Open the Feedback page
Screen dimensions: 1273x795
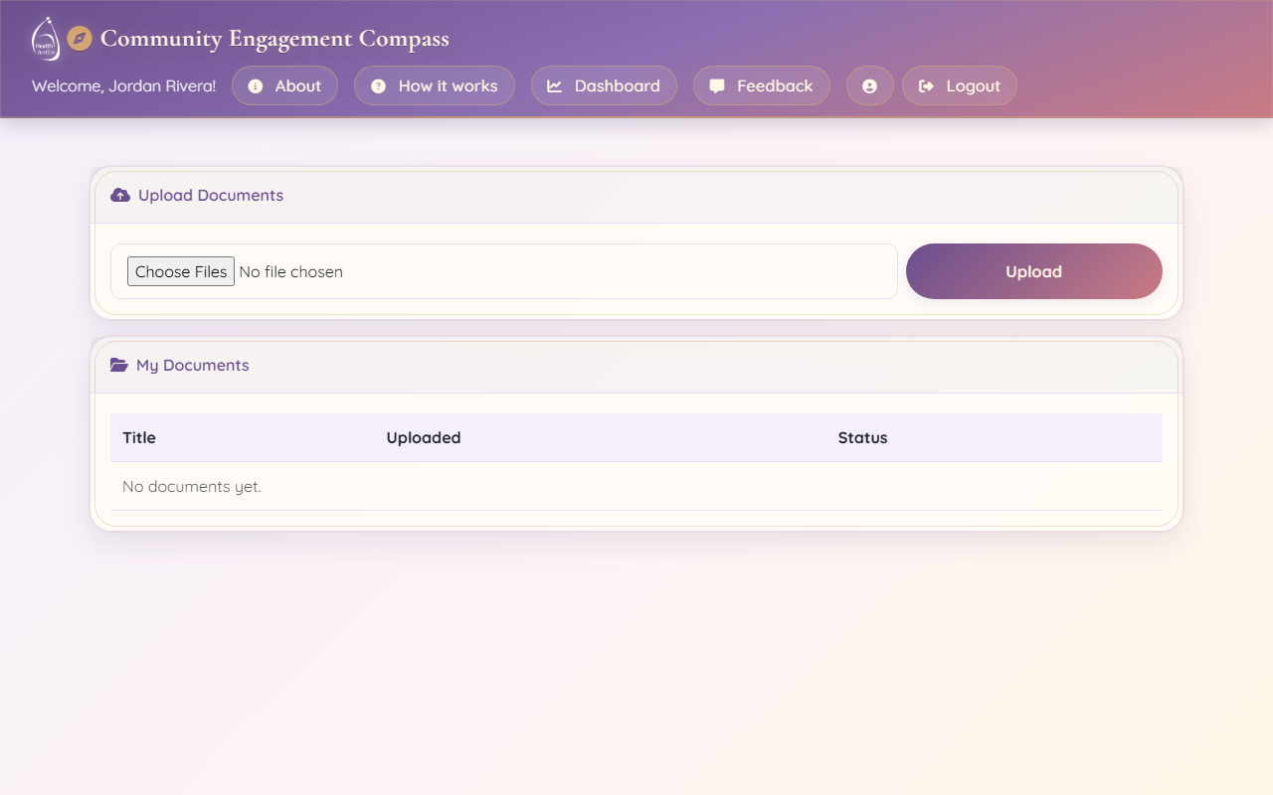(761, 85)
